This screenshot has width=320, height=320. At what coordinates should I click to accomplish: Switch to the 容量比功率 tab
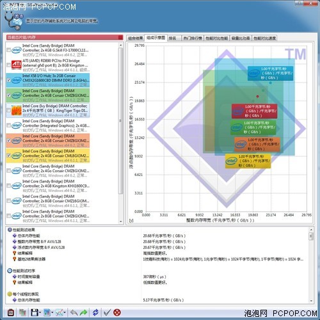[x=241, y=38]
